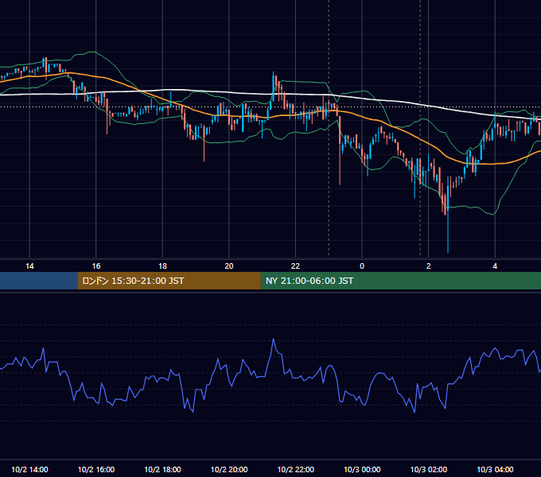Click the 2 hour label on the upper time axis
Image resolution: width=541 pixels, height=477 pixels.
(x=429, y=266)
